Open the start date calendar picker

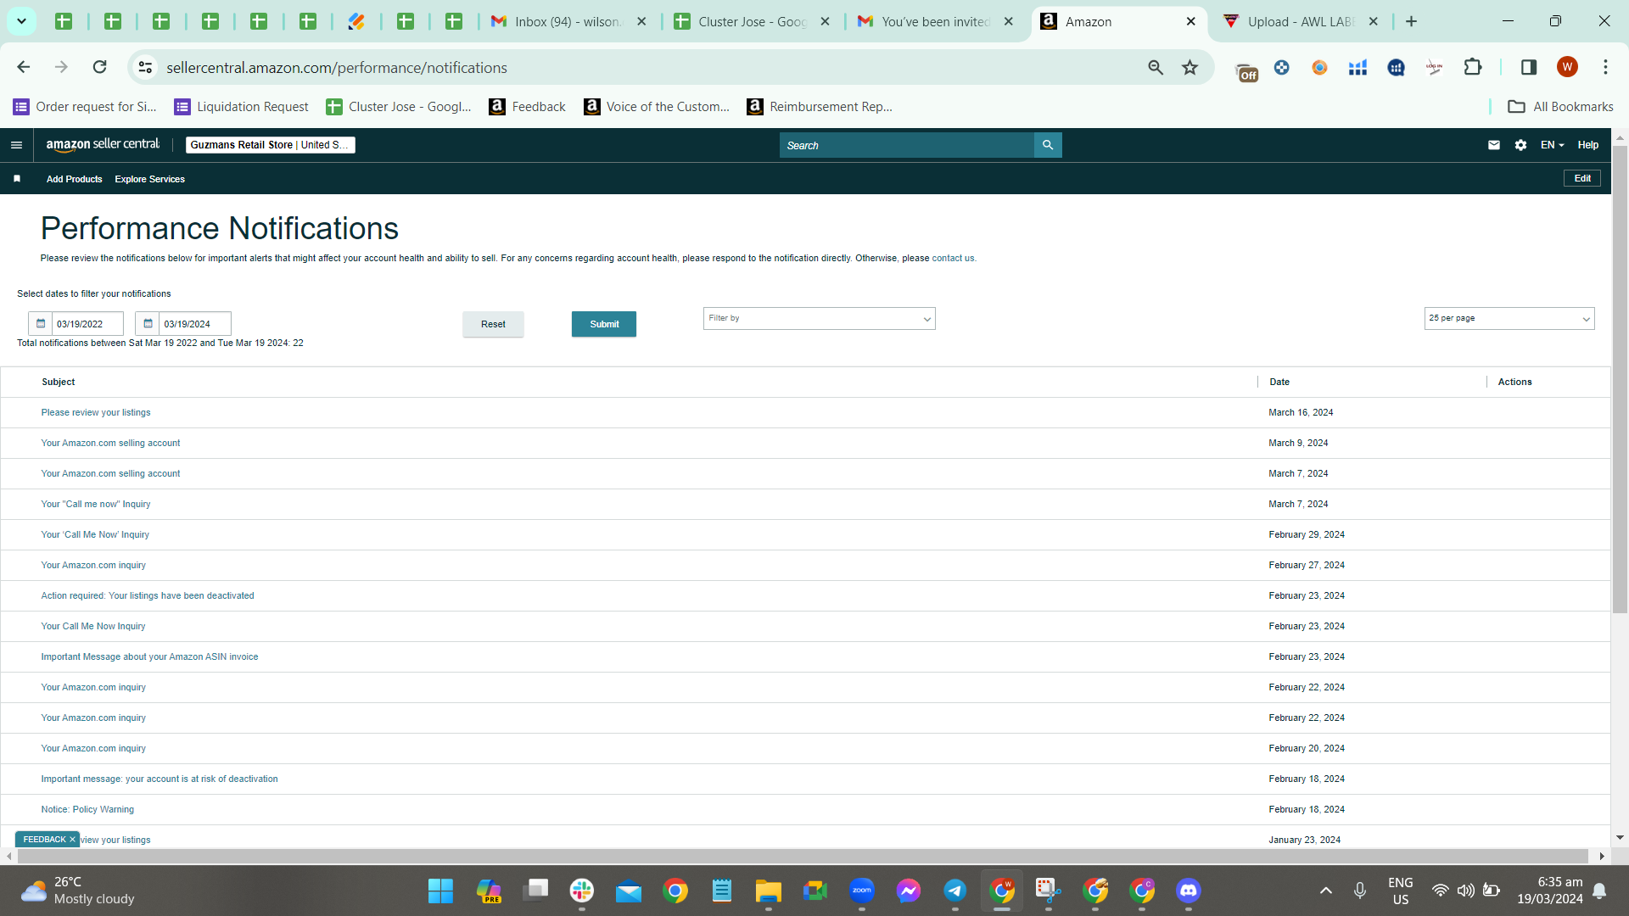point(41,324)
